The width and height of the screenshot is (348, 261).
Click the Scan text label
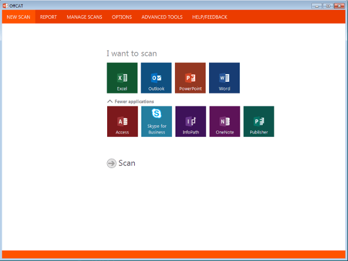point(127,163)
